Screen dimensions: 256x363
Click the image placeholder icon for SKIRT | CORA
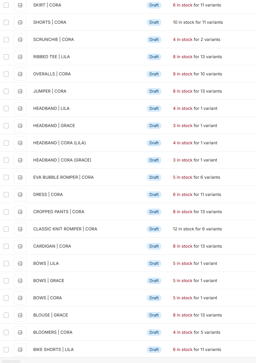coord(20,5)
